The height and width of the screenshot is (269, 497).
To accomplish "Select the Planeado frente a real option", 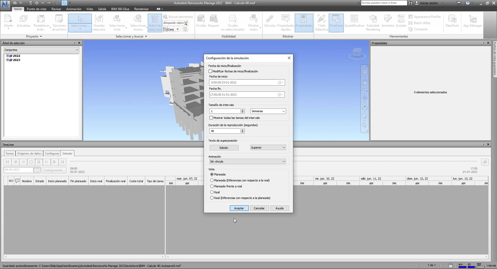I will pos(212,186).
